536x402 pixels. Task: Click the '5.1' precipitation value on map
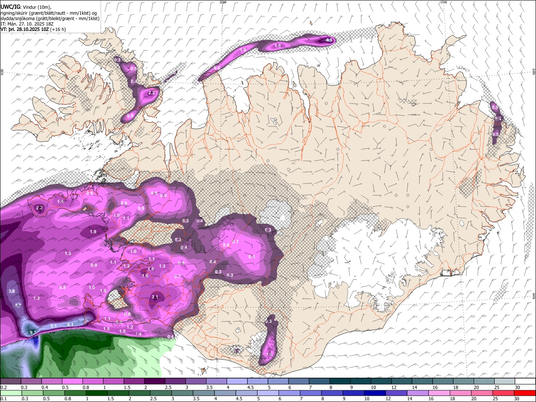click(x=54, y=326)
